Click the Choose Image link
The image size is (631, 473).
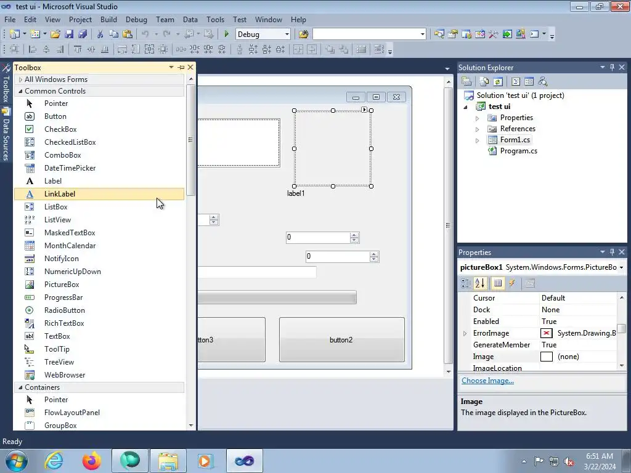click(487, 381)
